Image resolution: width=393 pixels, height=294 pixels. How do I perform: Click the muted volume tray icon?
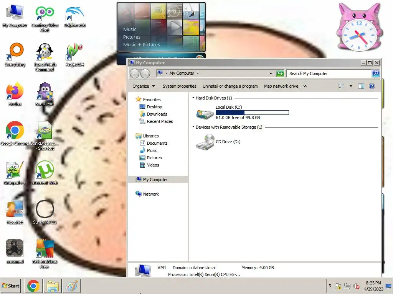coord(356,286)
